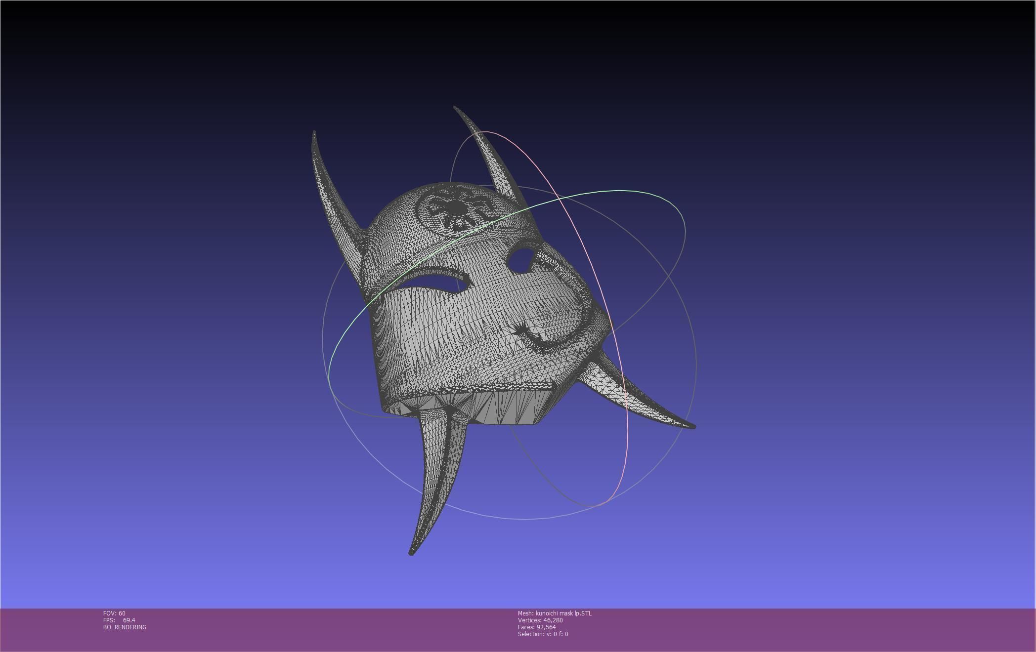Click the tip of the upper-right horn
This screenshot has height=652, width=1036.
[455, 108]
